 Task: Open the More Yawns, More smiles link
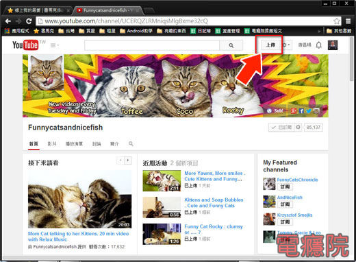[x=214, y=176]
